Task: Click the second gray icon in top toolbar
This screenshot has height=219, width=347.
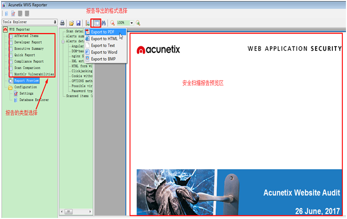Action: [x=27, y=14]
